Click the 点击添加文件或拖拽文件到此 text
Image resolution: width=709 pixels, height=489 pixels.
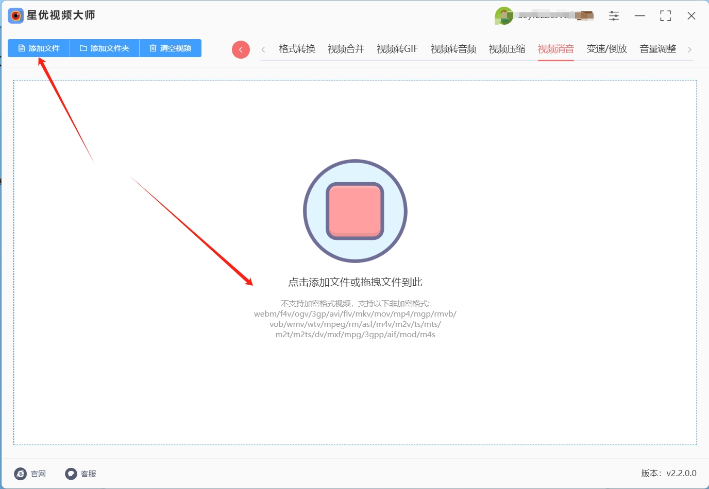[x=355, y=282]
